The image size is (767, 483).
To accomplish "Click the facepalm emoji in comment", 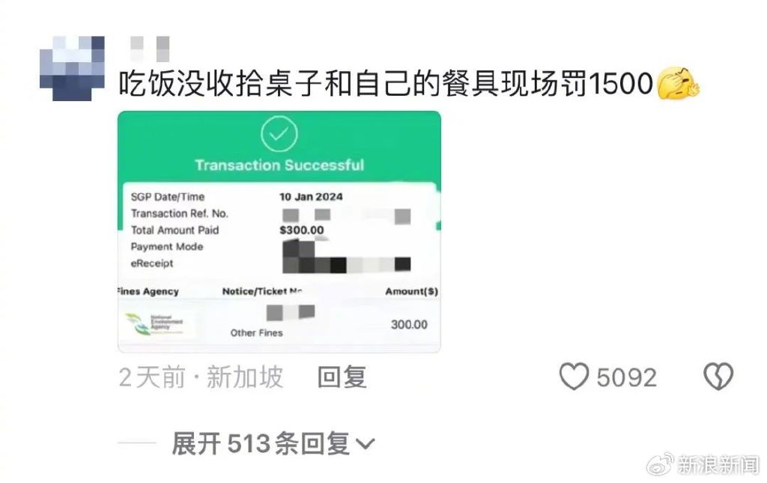I will (678, 83).
